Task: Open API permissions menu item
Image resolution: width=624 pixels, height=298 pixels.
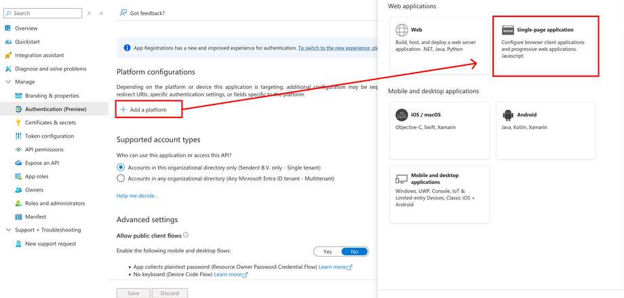Action: tap(44, 149)
